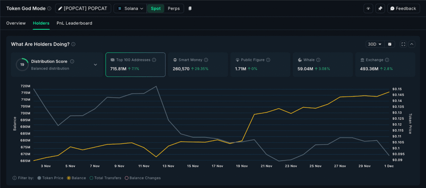Toggle the Total Transfers filter
Viewport: 426px width, 188px height.
106,178
